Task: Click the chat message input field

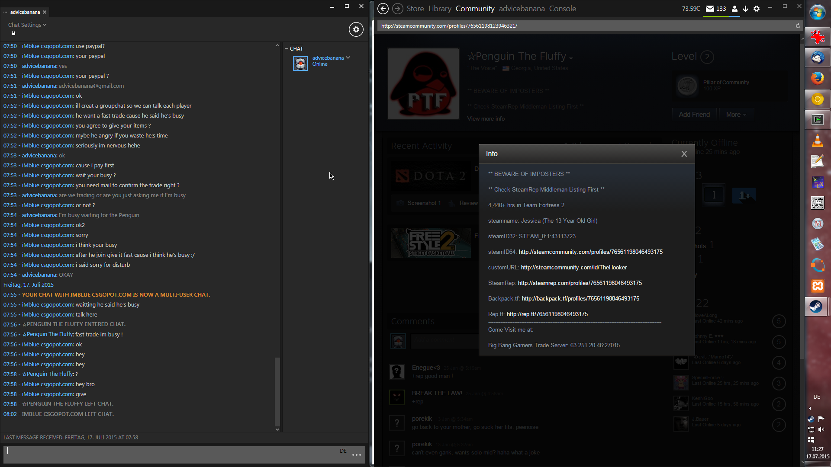Action: pos(173,455)
